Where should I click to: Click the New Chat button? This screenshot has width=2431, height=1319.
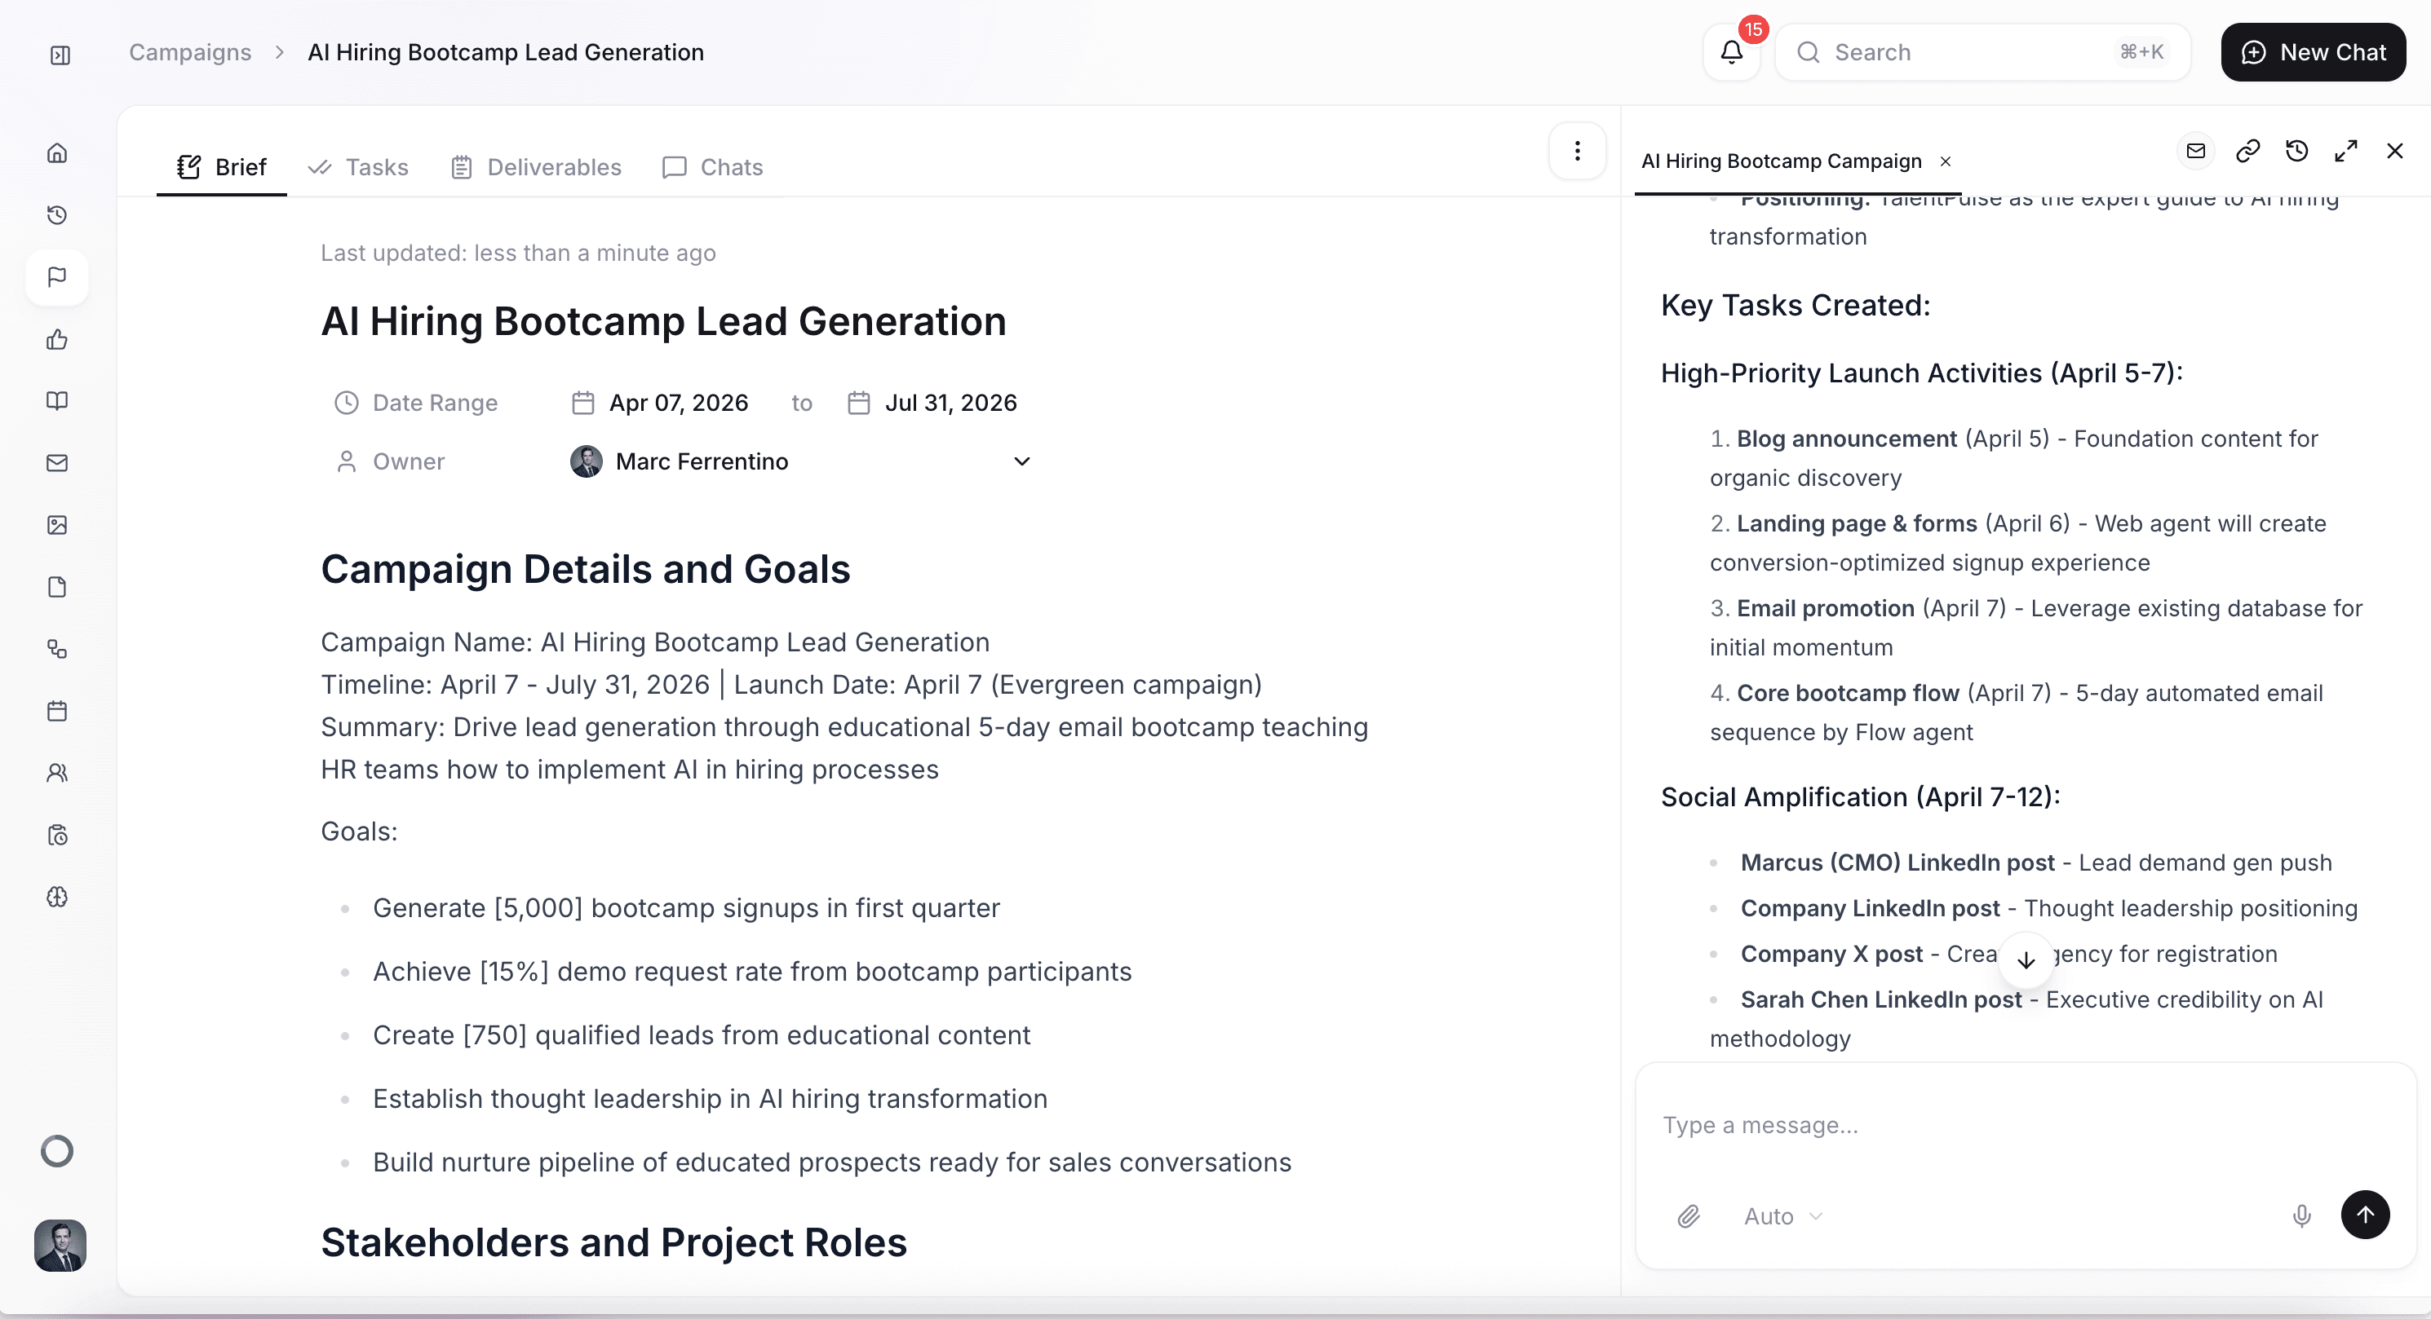2313,52
